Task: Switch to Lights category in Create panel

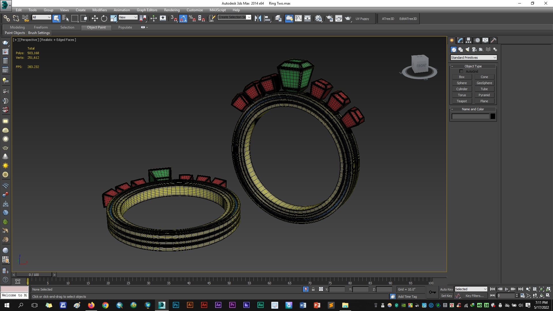Action: [x=467, y=50]
